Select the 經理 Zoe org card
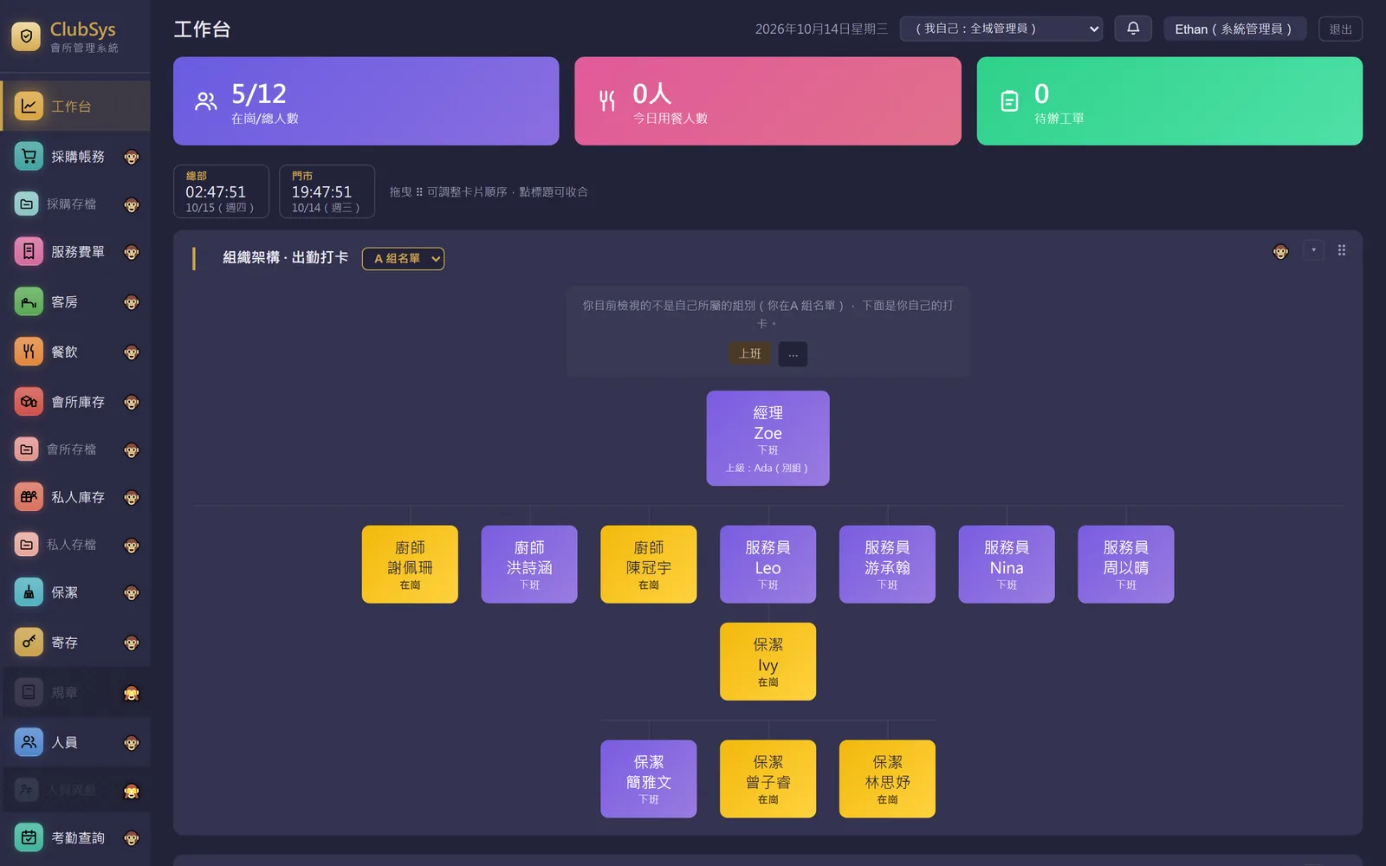This screenshot has height=866, width=1386. tap(767, 438)
